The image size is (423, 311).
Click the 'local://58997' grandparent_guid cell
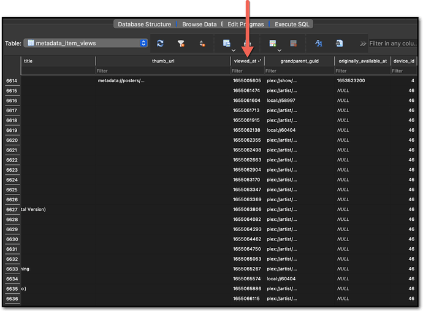[299, 101]
